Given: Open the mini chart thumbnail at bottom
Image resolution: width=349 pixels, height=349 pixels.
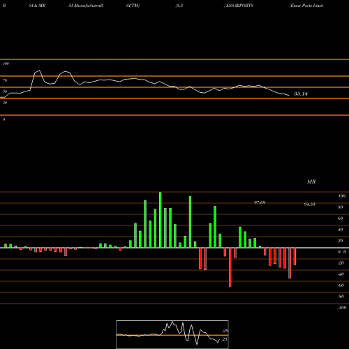Looking at the screenshot, I should [x=172, y=334].
